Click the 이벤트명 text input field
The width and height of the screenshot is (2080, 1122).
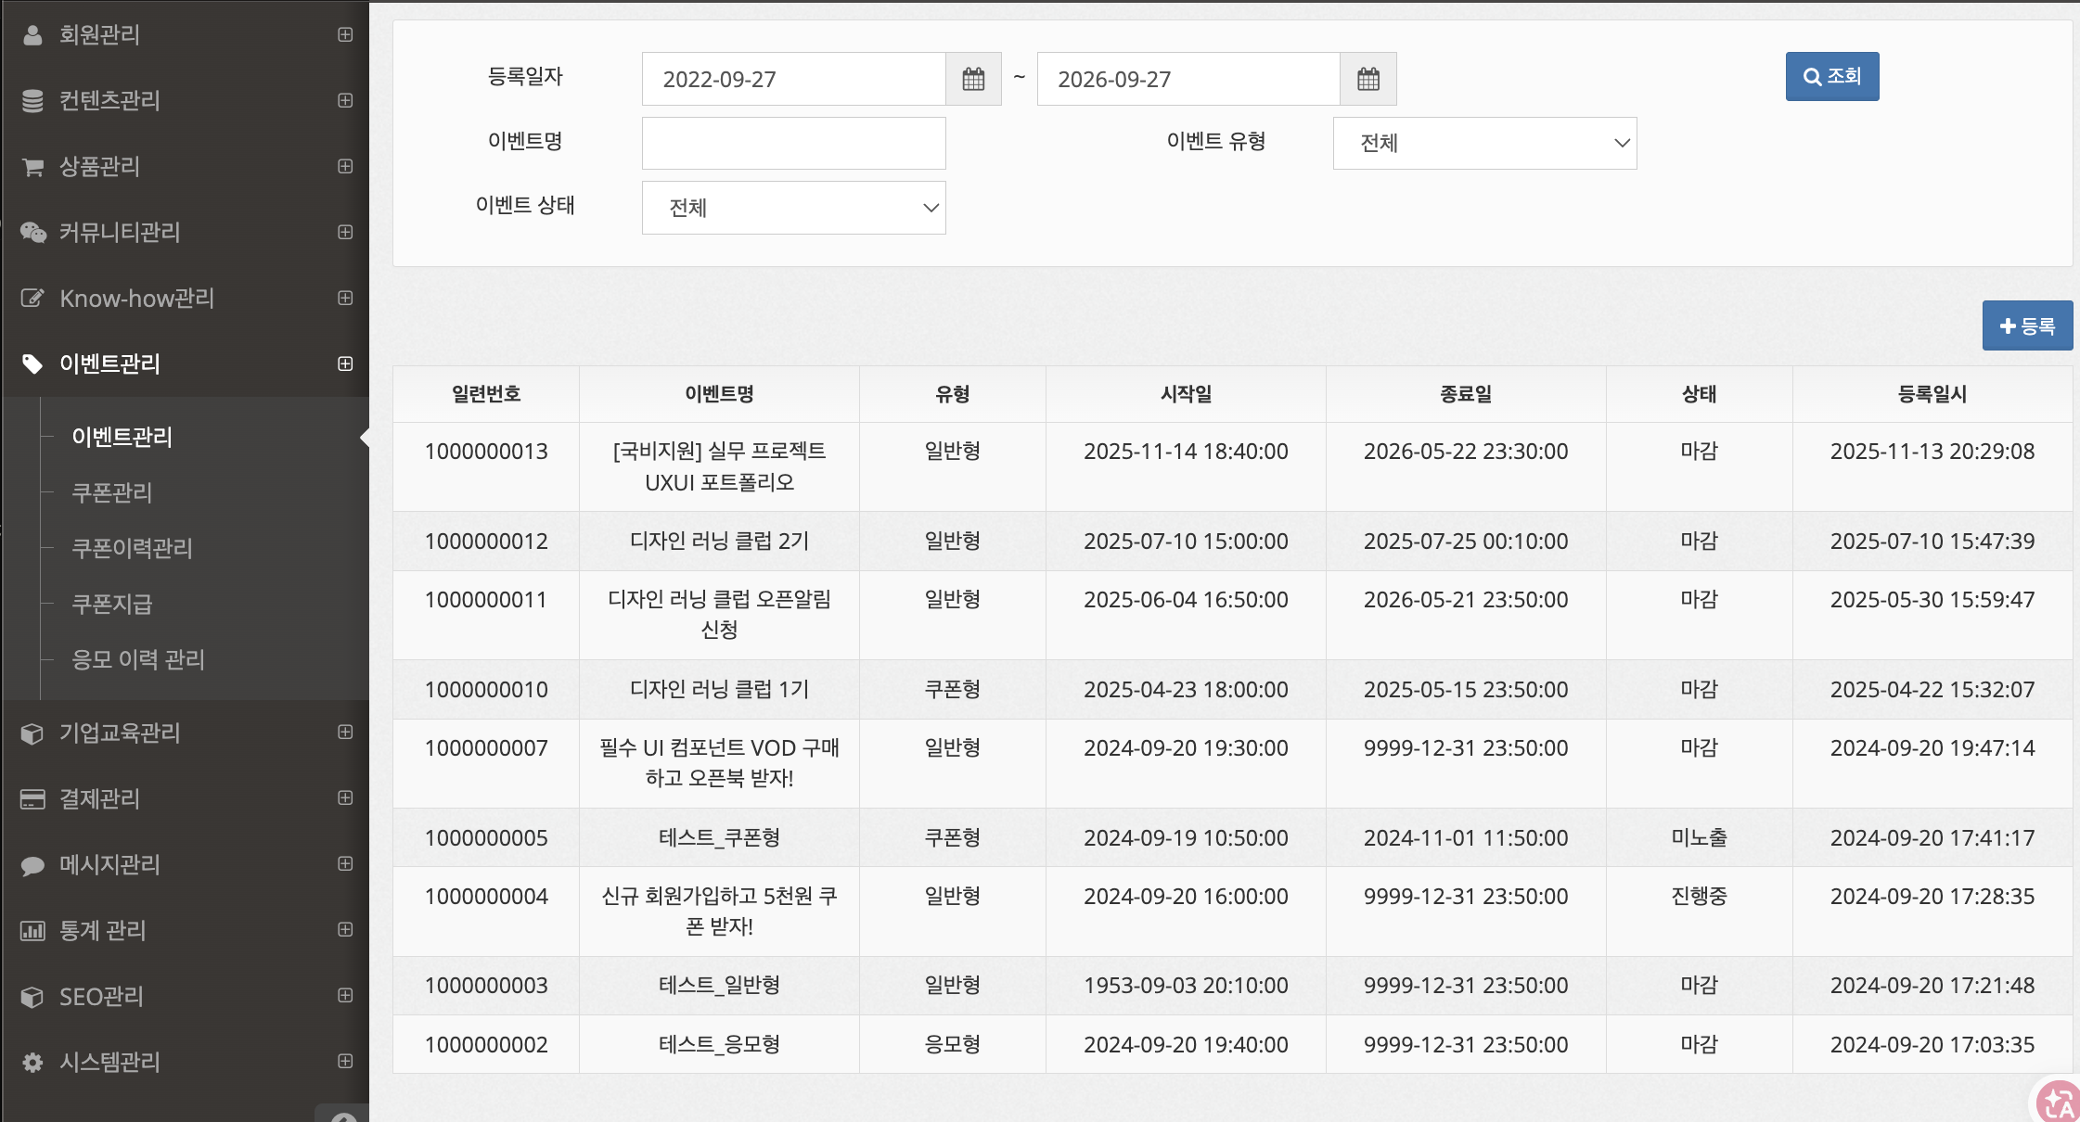pos(793,143)
